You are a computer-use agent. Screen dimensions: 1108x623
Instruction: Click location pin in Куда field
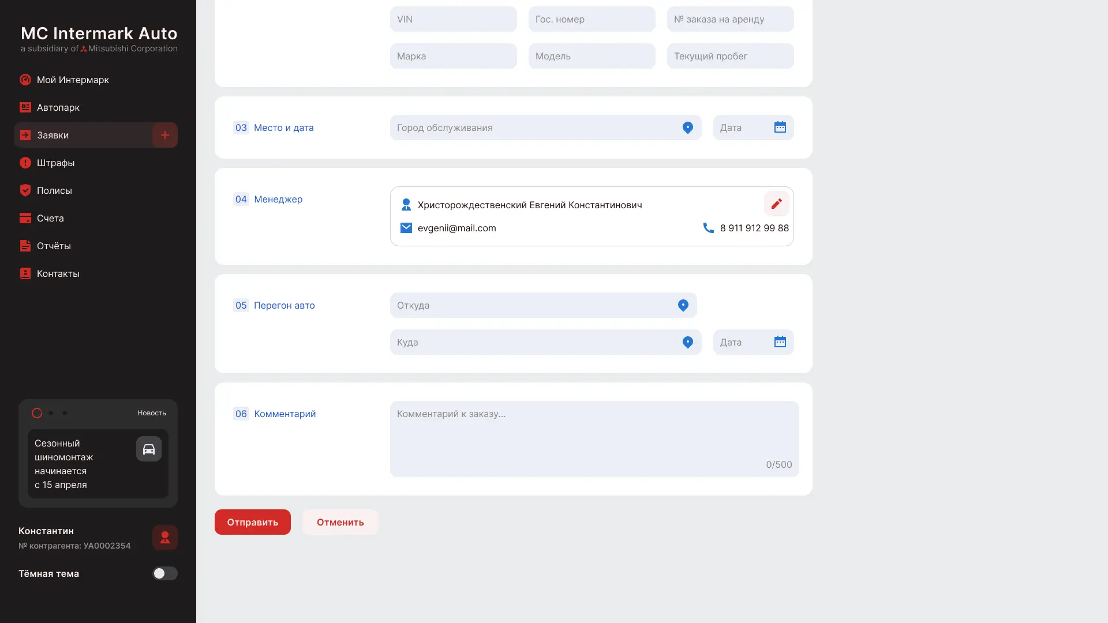(688, 342)
